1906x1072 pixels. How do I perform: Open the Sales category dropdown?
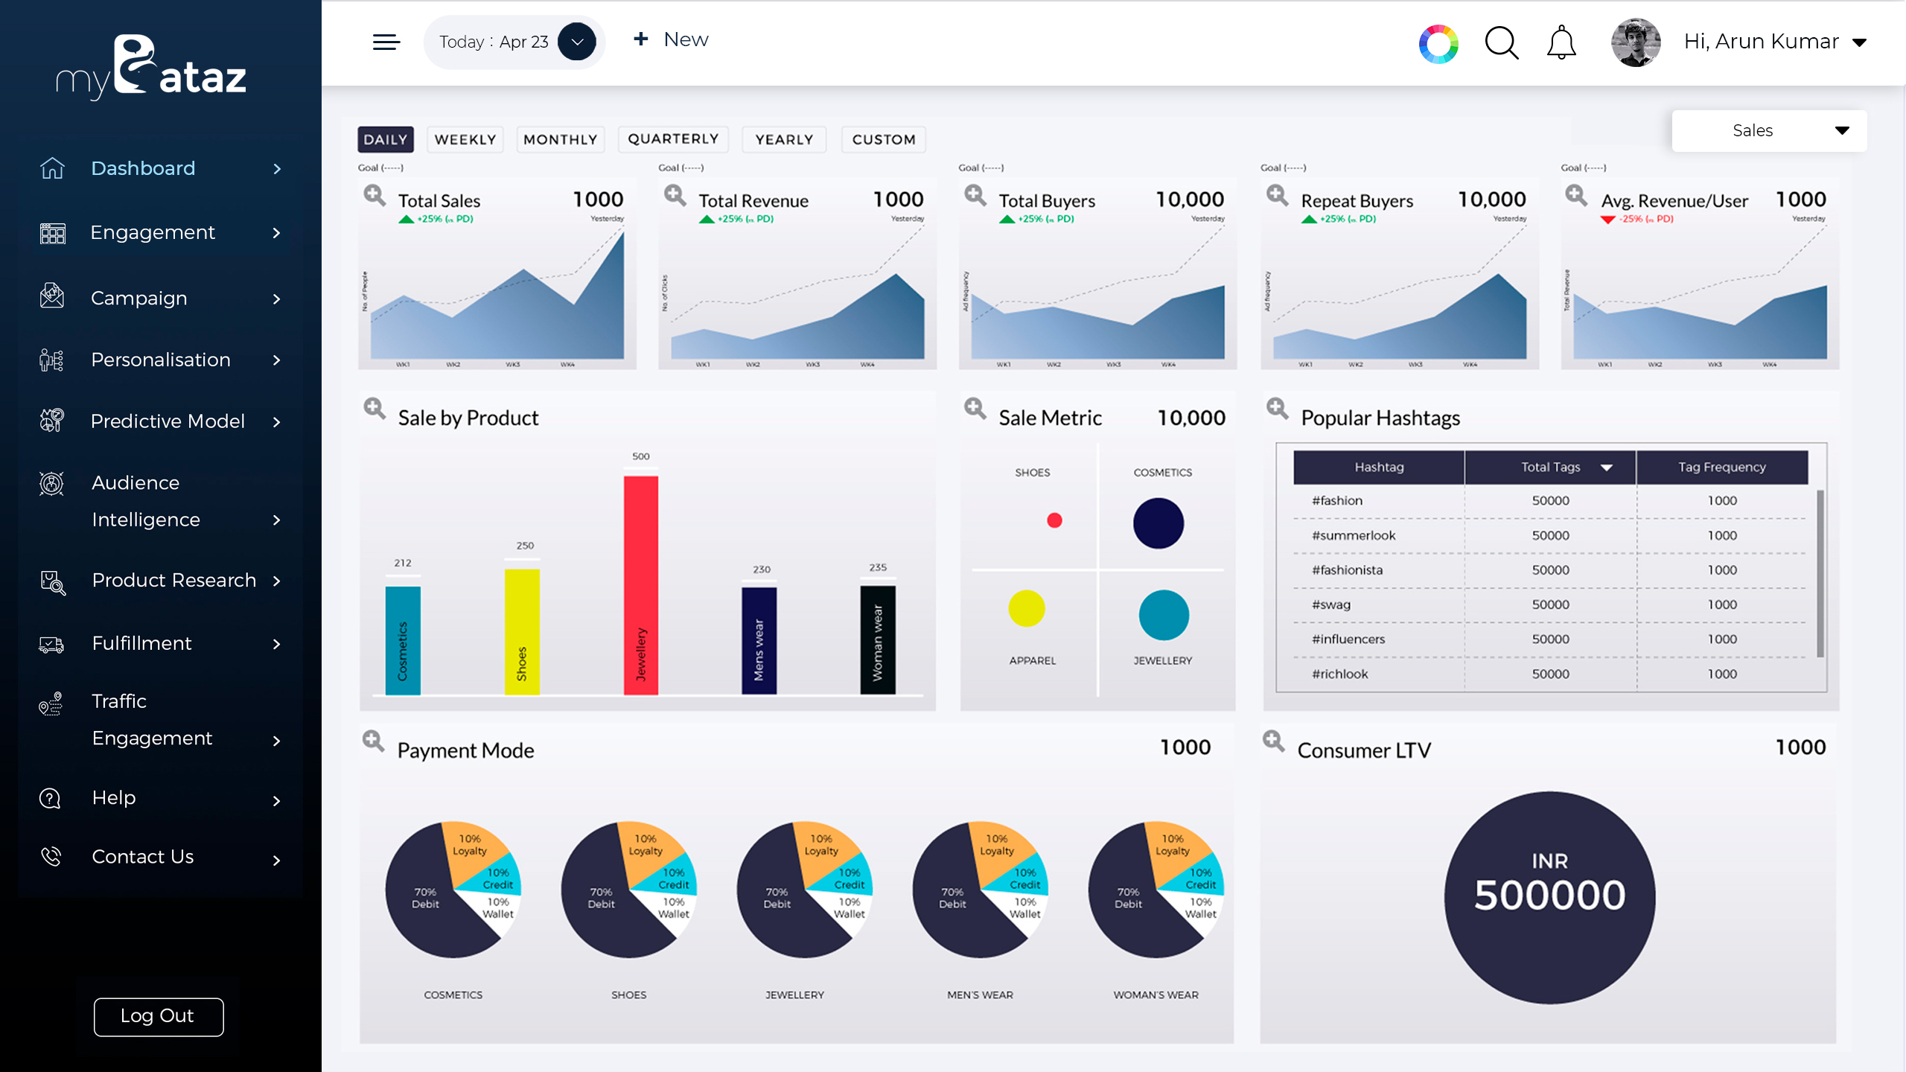point(1769,130)
